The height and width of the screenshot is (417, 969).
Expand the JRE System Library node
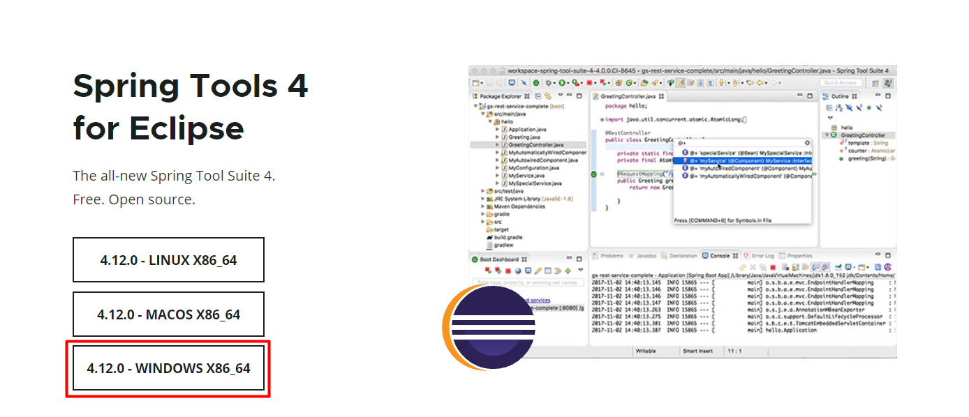point(483,199)
